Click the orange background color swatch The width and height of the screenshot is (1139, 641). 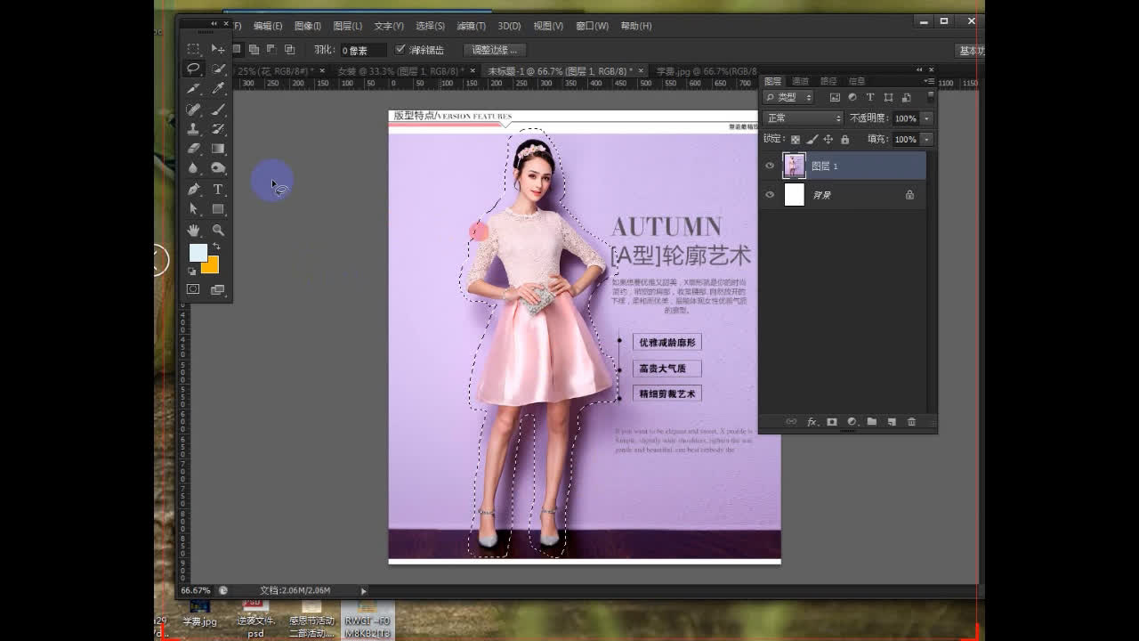[211, 265]
